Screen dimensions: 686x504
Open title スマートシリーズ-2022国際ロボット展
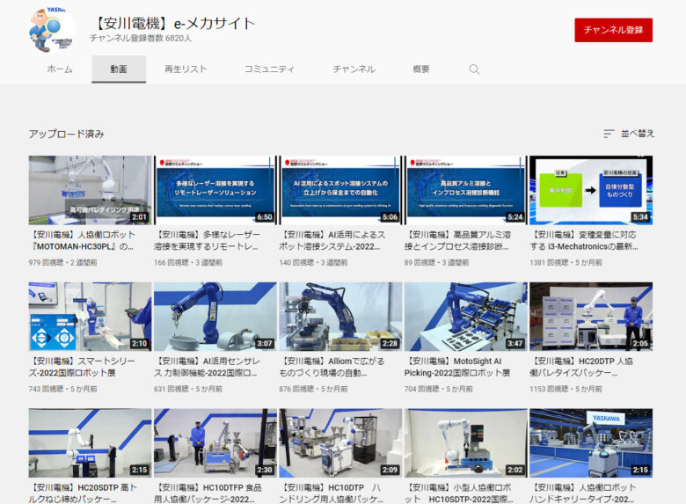tap(83, 367)
